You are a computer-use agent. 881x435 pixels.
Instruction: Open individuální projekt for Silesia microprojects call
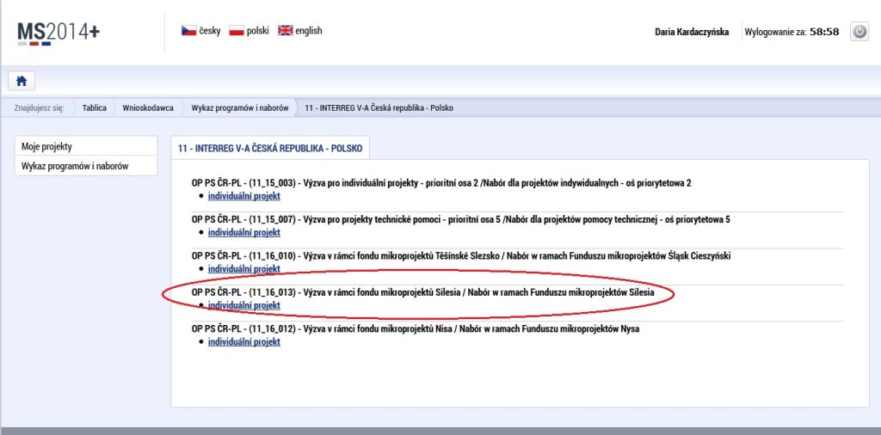[x=243, y=305]
